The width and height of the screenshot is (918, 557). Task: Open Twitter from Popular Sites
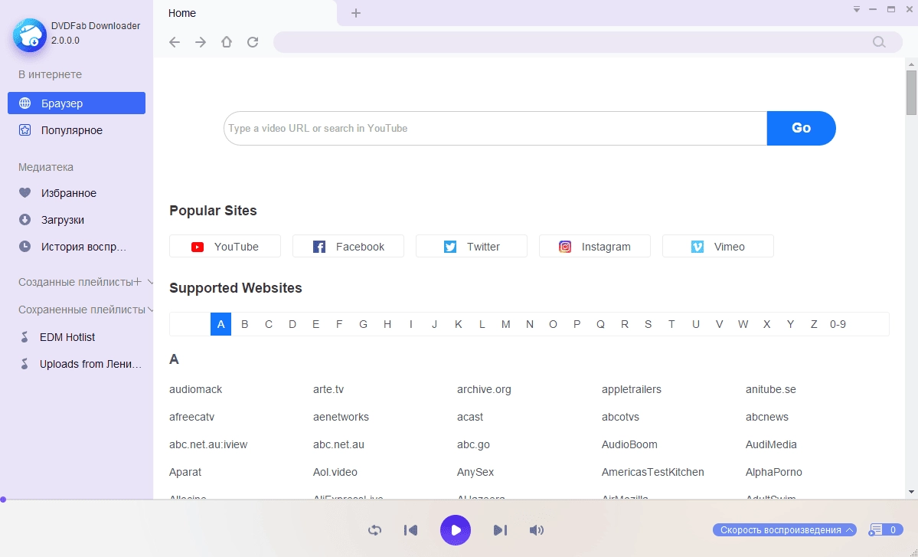click(x=472, y=247)
